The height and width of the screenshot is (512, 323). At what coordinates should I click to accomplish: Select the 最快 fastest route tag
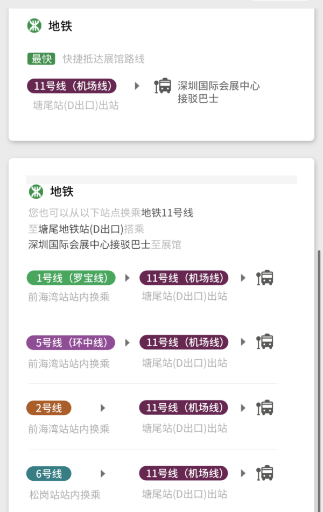(41, 59)
